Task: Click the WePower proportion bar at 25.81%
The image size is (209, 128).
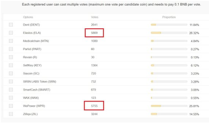Action: 169,106
